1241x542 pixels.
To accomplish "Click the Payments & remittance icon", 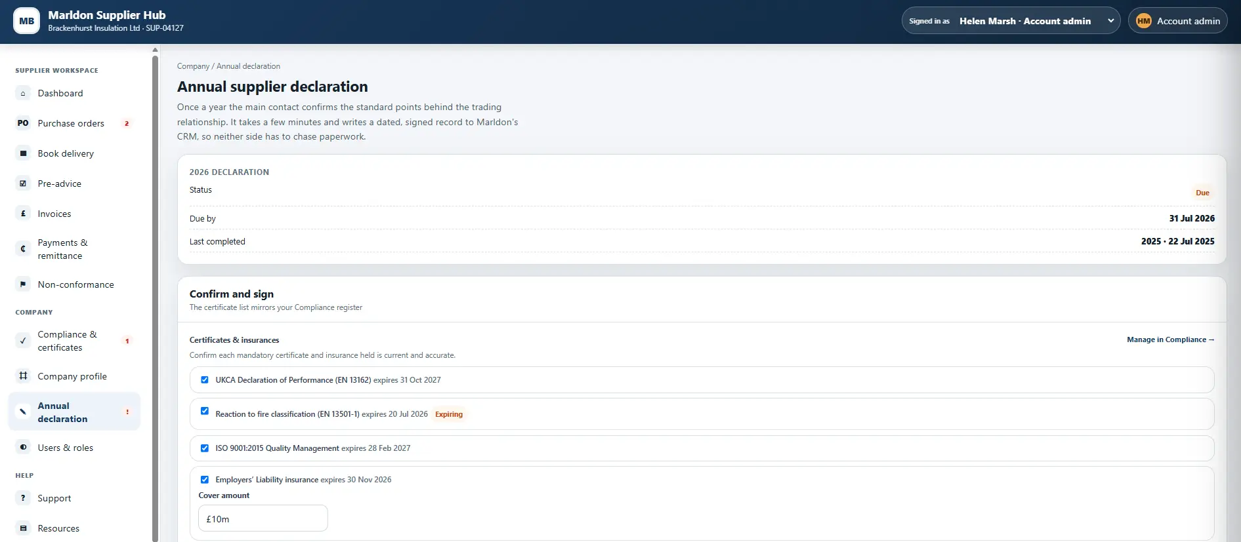I will pyautogui.click(x=23, y=249).
